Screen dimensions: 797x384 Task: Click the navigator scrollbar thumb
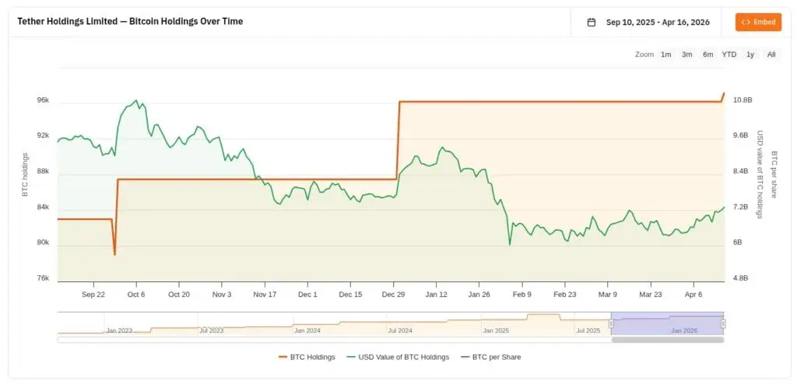pos(667,340)
